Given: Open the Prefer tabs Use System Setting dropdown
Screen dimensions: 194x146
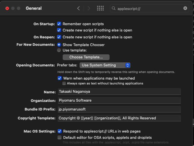Looking at the screenshot, I should (x=105, y=65).
